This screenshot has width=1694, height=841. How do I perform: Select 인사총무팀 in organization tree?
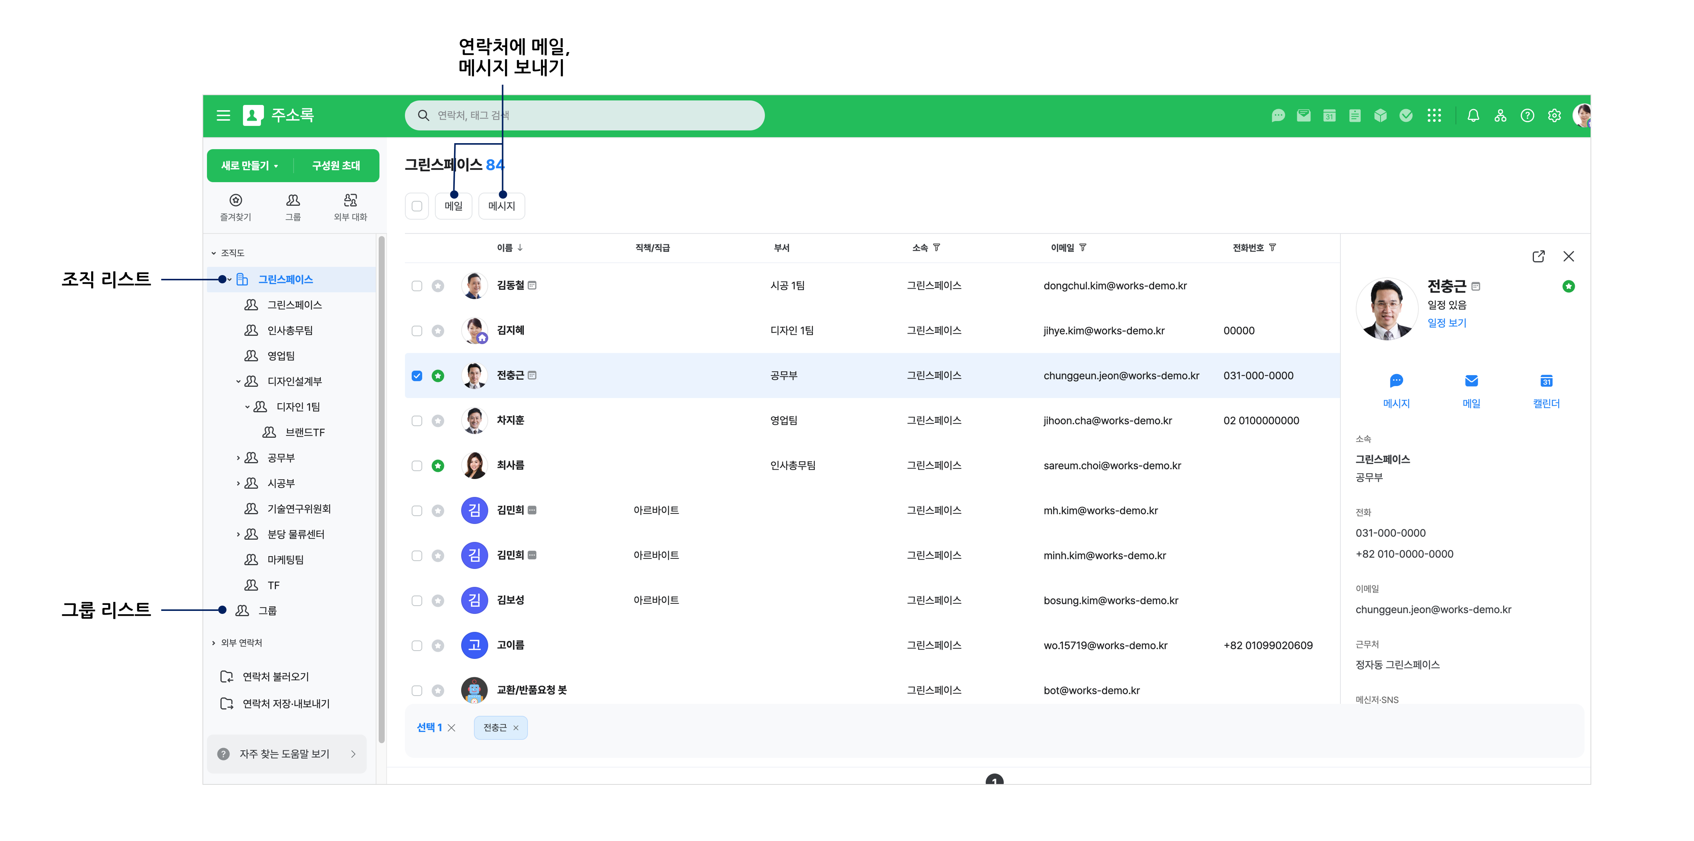(x=289, y=330)
